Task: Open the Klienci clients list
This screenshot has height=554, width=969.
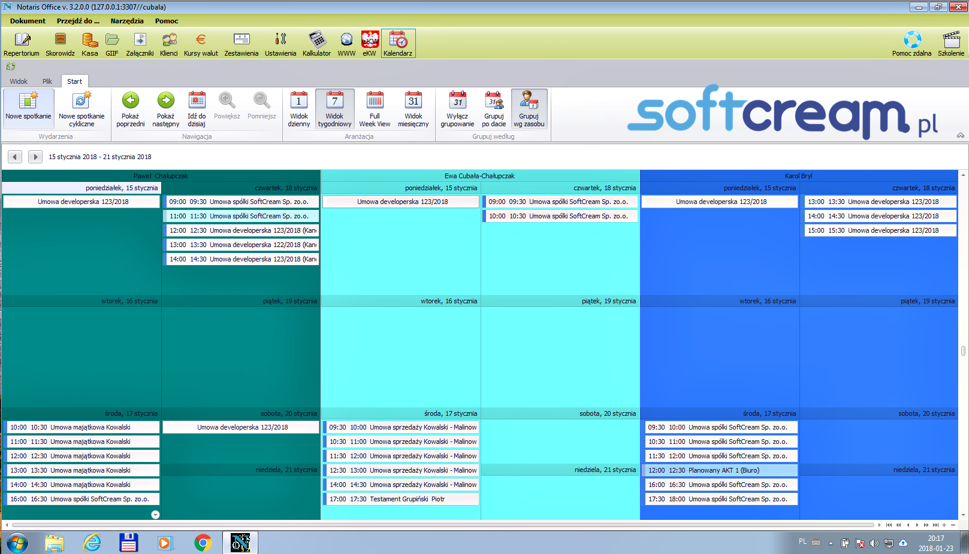Action: (x=169, y=44)
